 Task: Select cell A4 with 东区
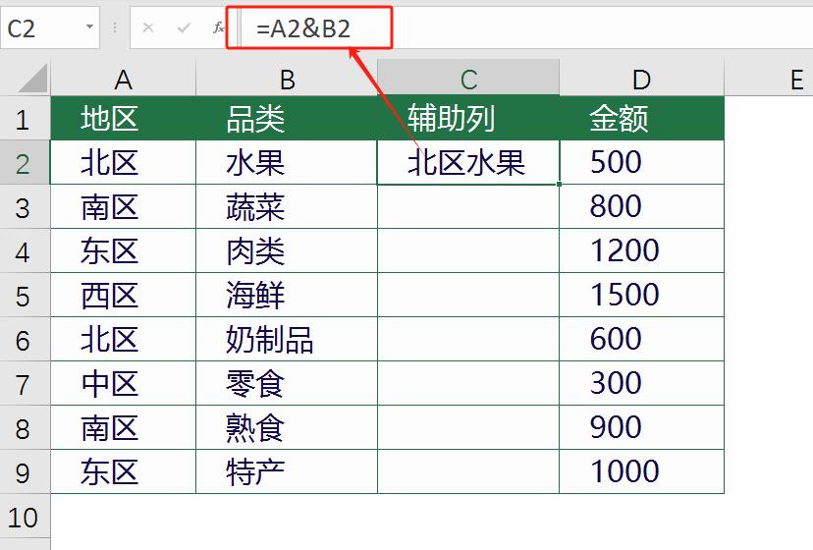pyautogui.click(x=123, y=251)
